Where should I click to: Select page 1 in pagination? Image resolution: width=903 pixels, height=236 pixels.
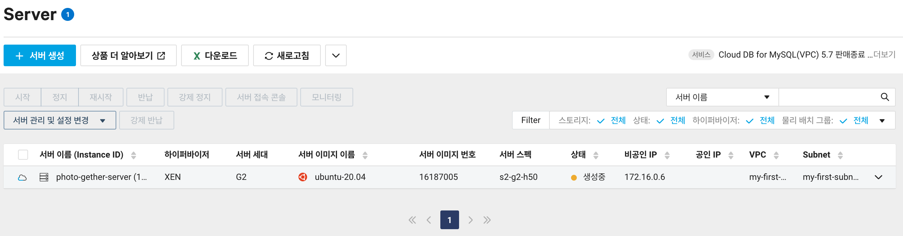pos(449,220)
